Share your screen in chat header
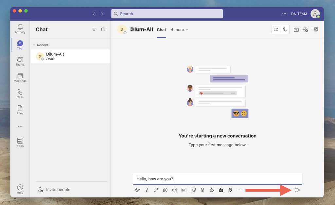Image resolution: width=335 pixels, height=205 pixels. point(296,30)
